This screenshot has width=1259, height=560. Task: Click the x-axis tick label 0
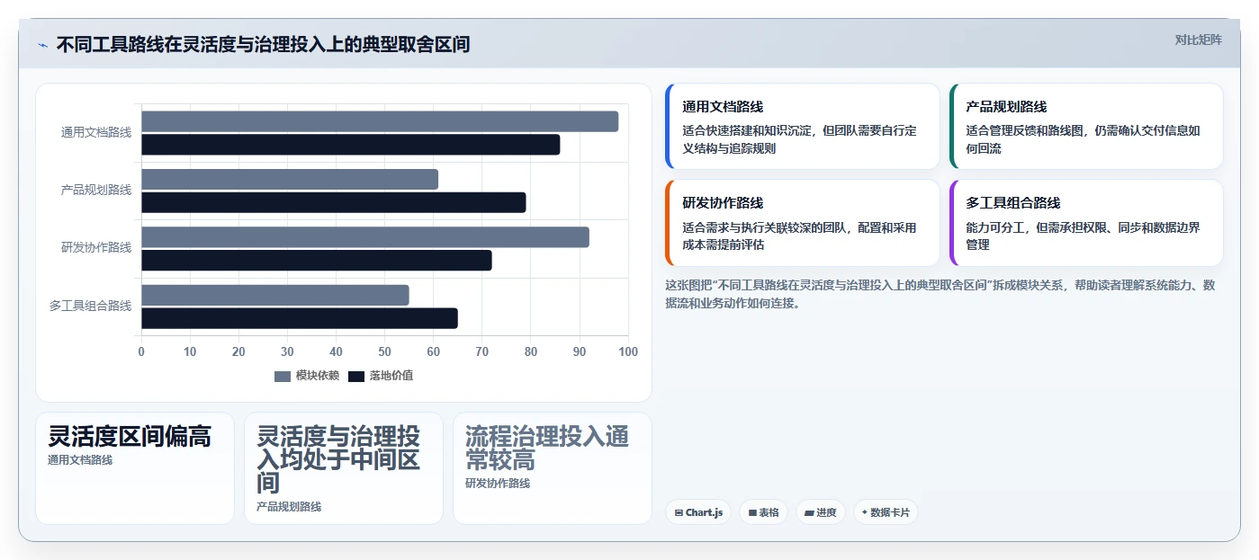click(x=141, y=351)
